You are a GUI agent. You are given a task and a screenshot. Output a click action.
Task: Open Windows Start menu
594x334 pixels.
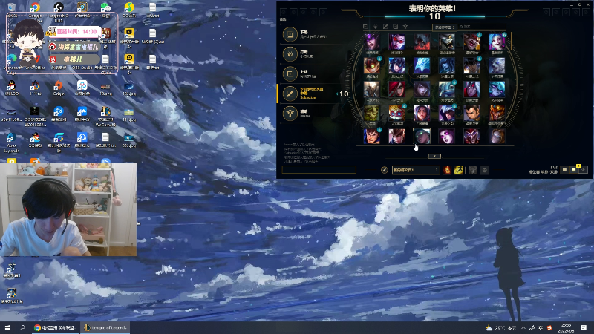7,327
